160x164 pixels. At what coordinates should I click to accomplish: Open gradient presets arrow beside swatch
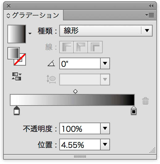point(30,33)
